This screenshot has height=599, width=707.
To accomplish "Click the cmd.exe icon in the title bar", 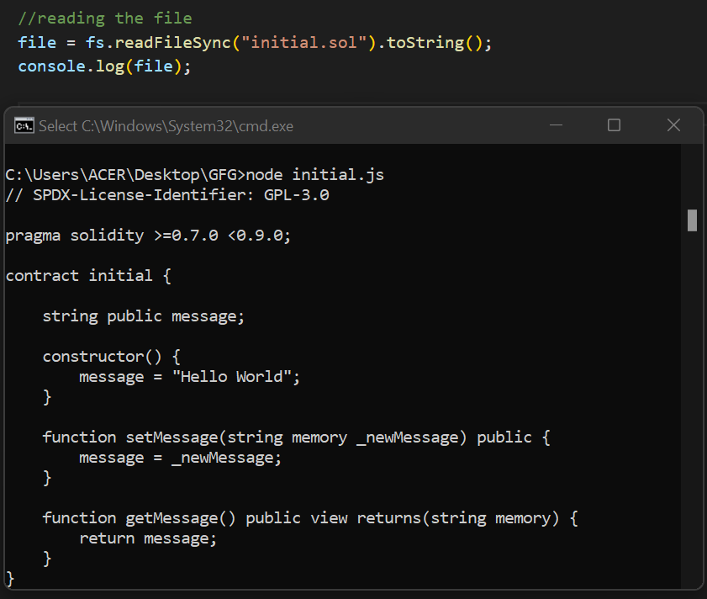I will [x=24, y=125].
